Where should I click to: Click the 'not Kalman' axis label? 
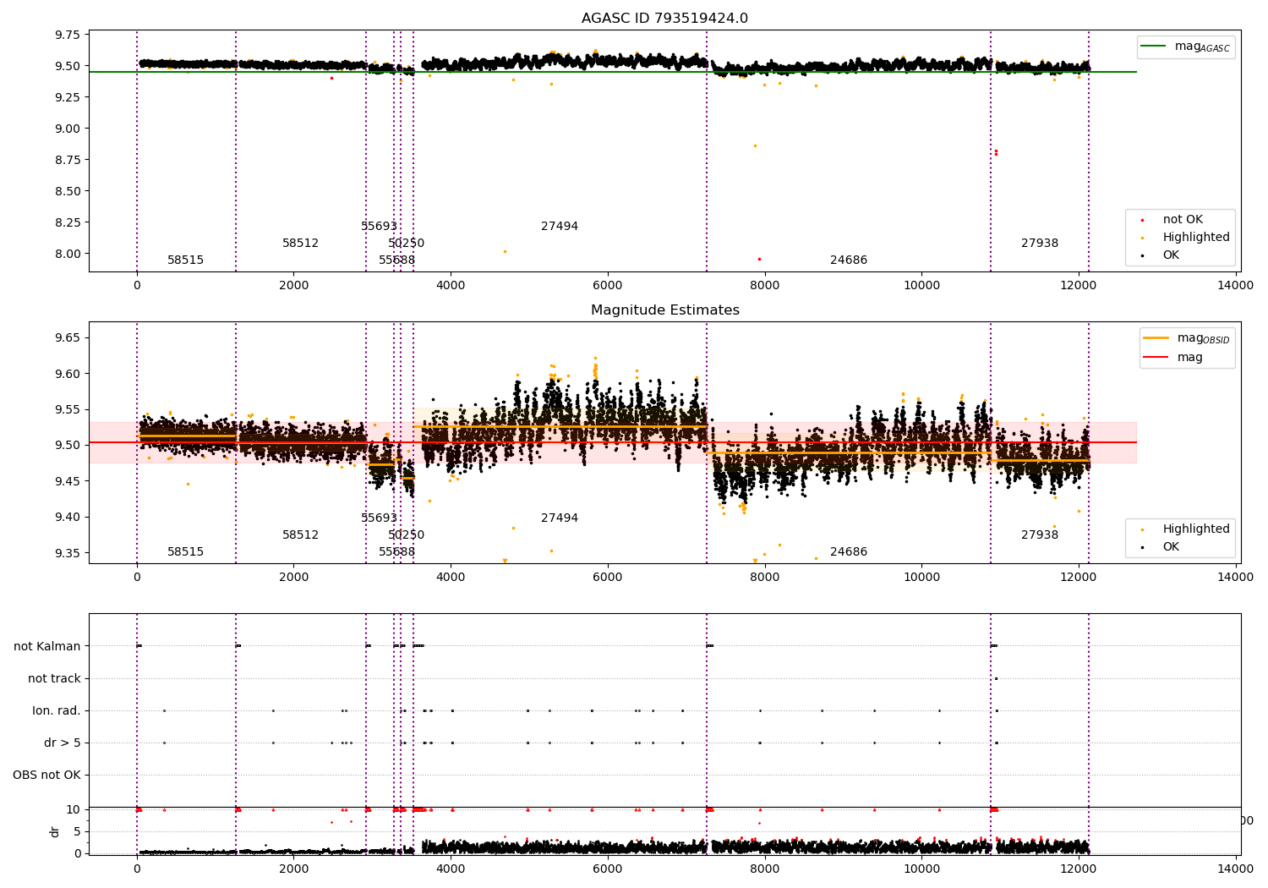[47, 646]
